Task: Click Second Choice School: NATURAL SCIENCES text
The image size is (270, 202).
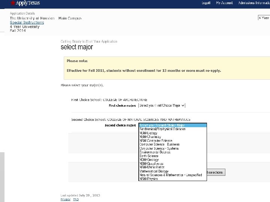Action: coord(131,120)
